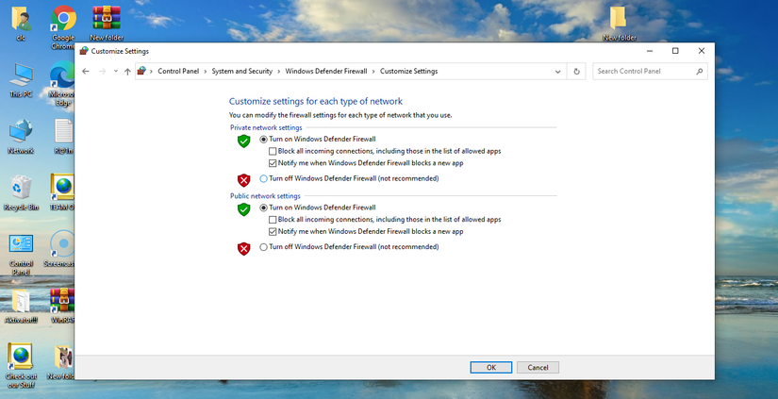Click green shield under Public network settings
Viewport: 778px width, 399px height.
point(243,209)
